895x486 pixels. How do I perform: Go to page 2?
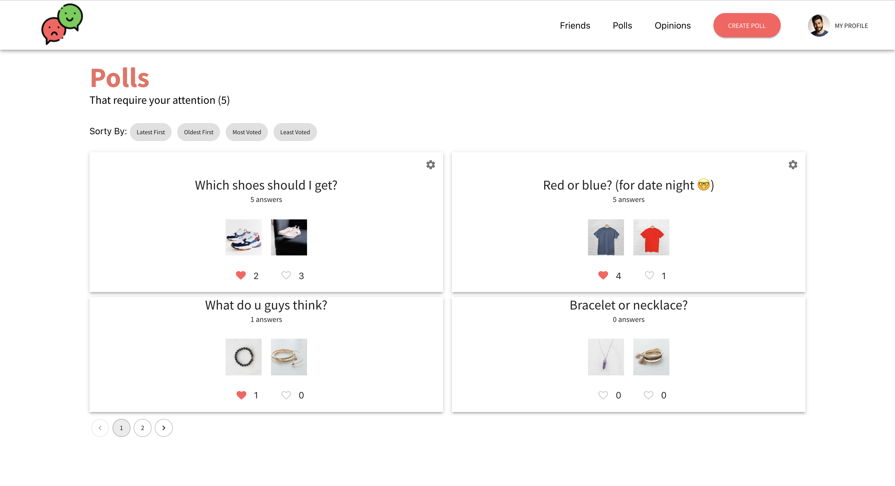tap(142, 428)
